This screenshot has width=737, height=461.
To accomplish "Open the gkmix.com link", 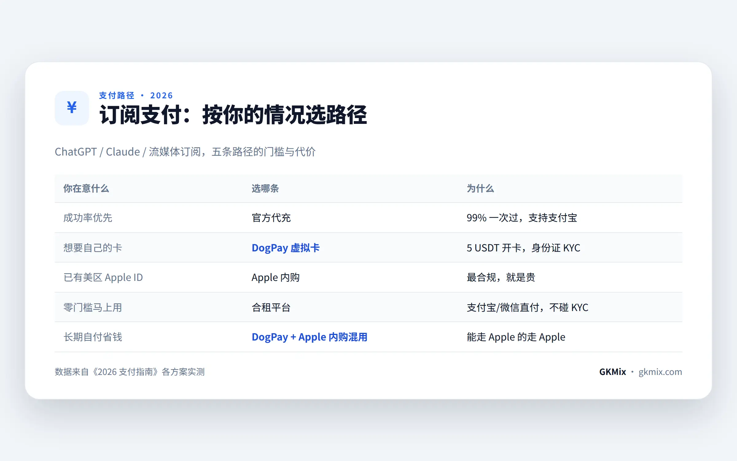I will tap(660, 372).
